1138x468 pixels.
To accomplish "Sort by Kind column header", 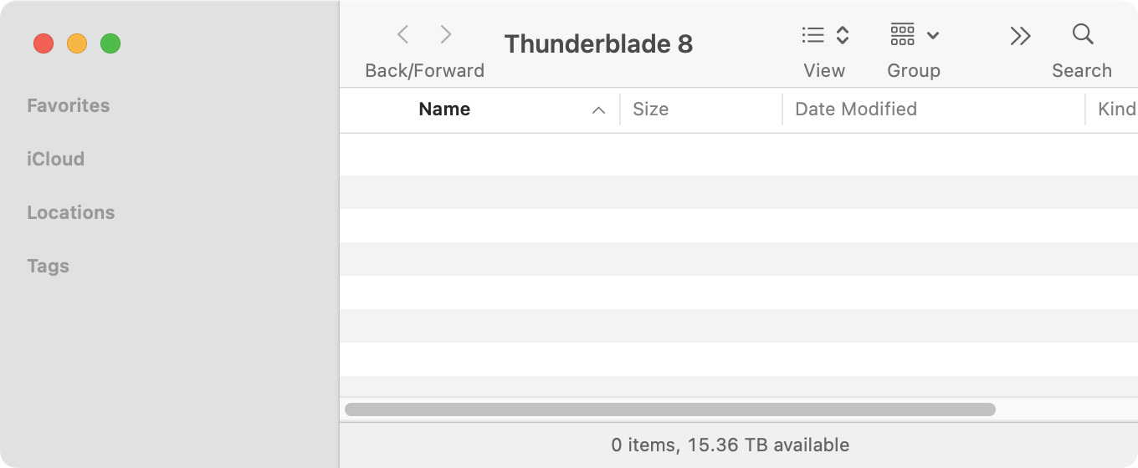I will click(x=1116, y=109).
